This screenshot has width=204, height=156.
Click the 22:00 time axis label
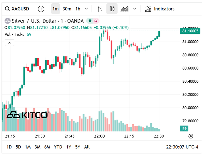(99, 136)
